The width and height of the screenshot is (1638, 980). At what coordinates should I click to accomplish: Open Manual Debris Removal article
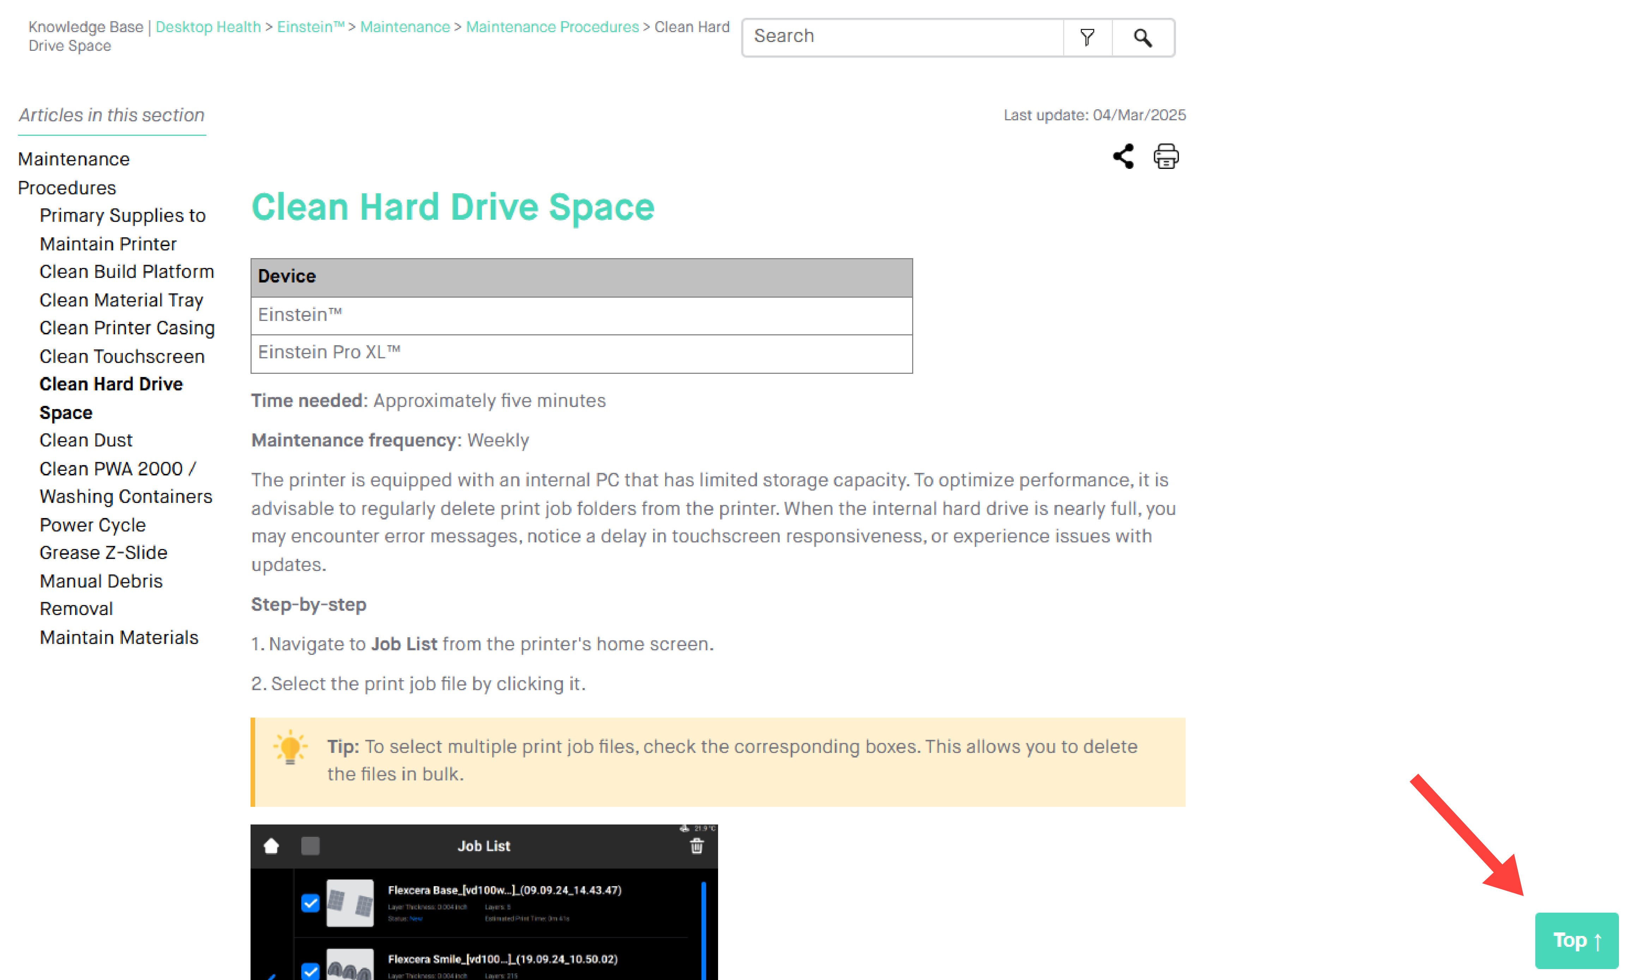pyautogui.click(x=101, y=595)
